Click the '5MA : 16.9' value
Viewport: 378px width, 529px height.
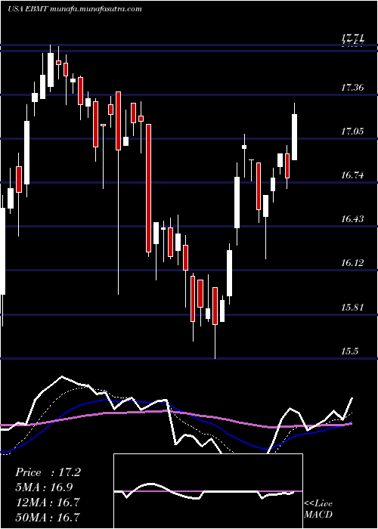click(x=44, y=487)
